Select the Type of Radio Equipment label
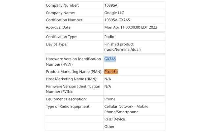211x132 pixels. point(68,106)
